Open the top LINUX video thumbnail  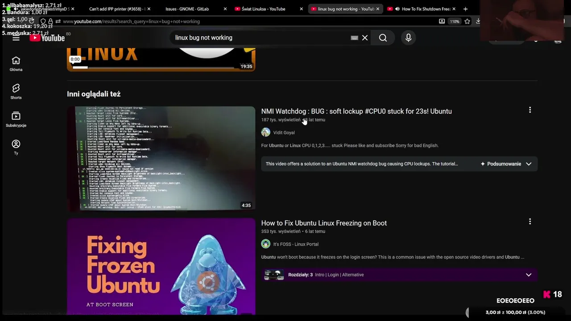(161, 59)
